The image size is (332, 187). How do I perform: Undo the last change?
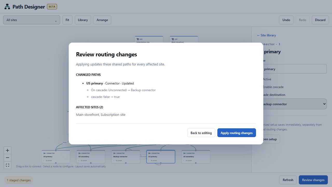pos(286,20)
